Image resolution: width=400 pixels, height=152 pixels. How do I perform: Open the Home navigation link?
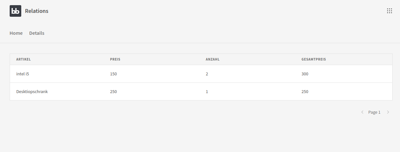[16, 33]
